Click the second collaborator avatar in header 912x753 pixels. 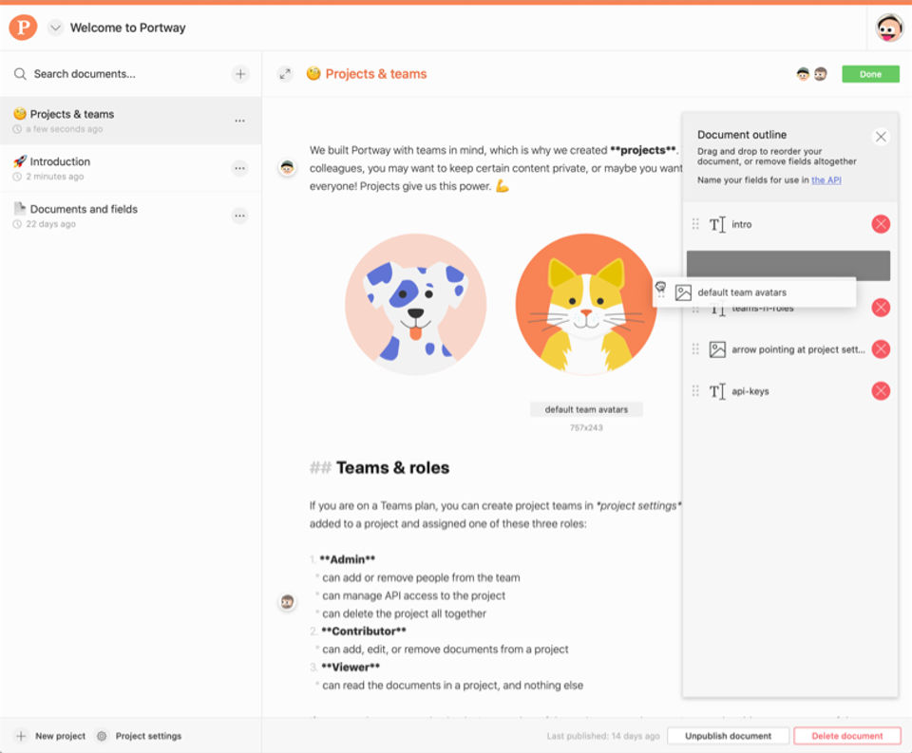click(820, 74)
